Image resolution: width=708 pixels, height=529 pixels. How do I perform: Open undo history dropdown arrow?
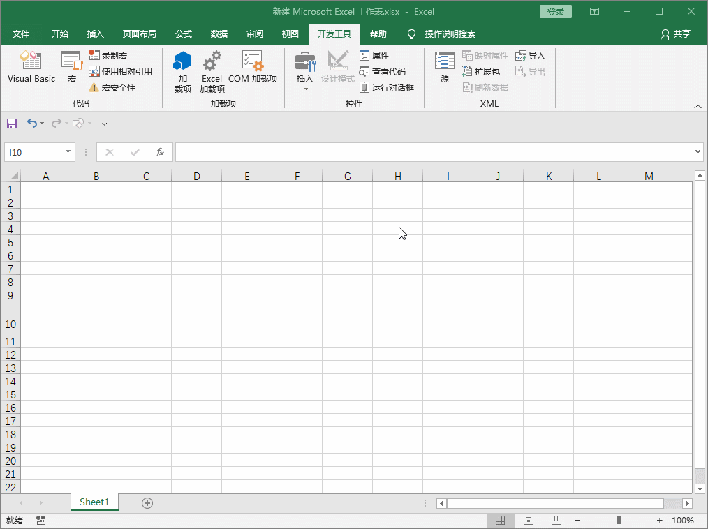[43, 124]
